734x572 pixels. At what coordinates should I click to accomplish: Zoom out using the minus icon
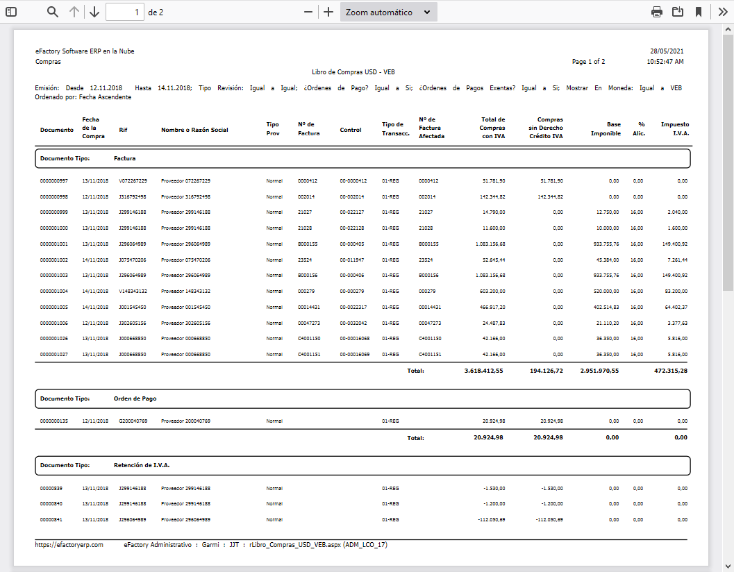click(x=307, y=12)
